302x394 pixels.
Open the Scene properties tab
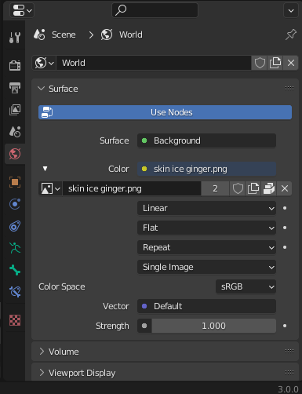(x=15, y=132)
